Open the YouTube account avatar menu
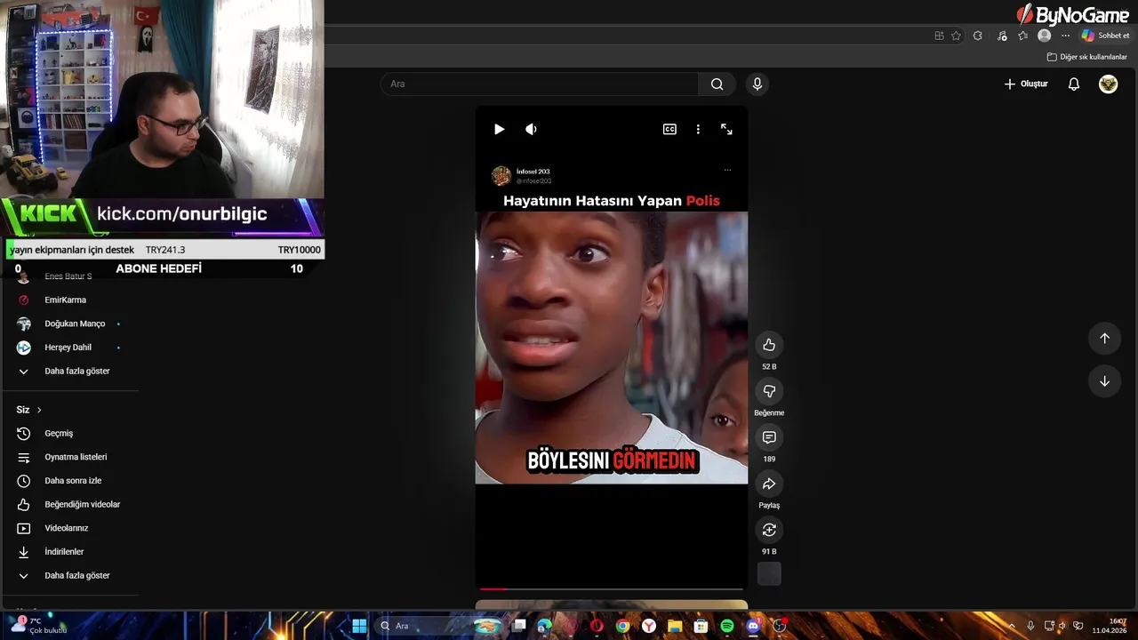The height and width of the screenshot is (640, 1138). coord(1108,84)
